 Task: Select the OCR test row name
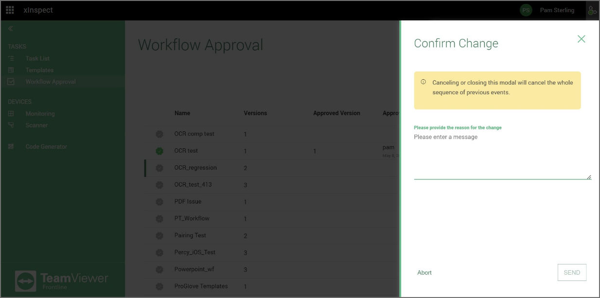click(186, 151)
